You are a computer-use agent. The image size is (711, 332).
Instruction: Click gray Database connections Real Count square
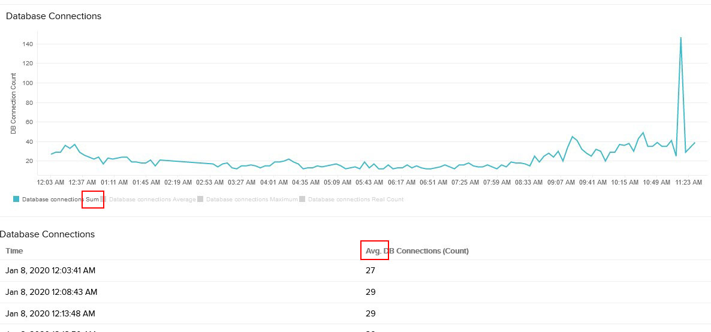[x=302, y=199]
